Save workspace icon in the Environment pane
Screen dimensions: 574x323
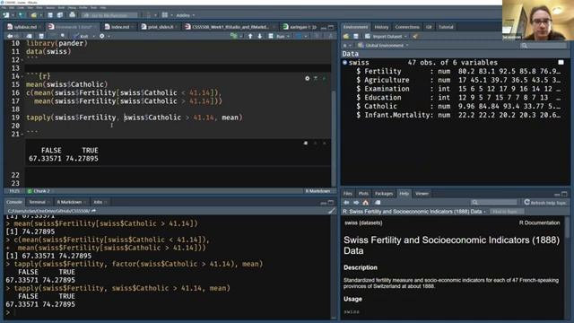click(355, 36)
